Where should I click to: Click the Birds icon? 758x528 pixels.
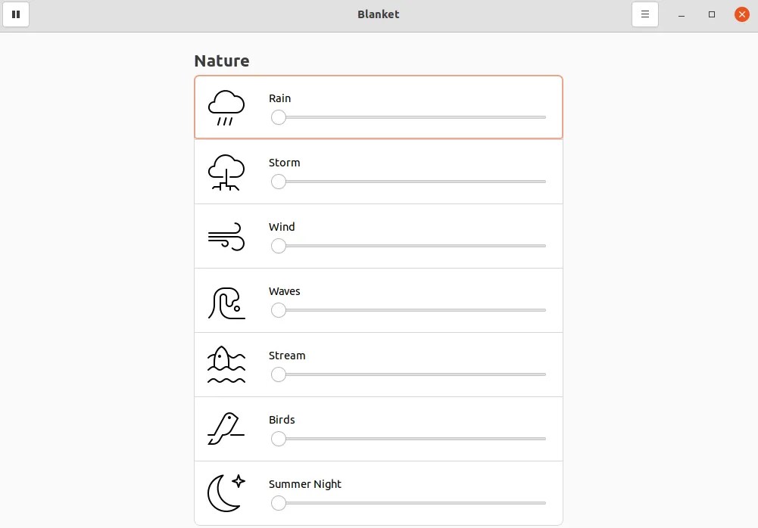click(226, 429)
